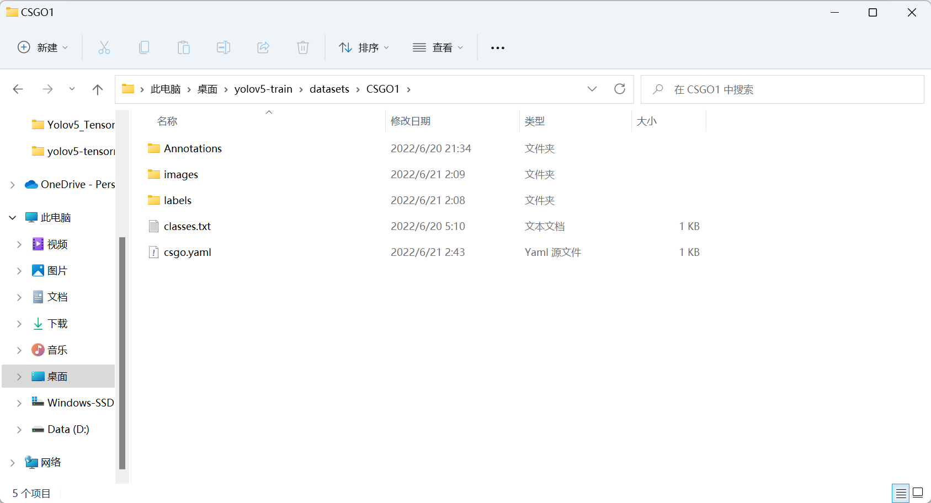
Task: Open the 排序 sort dropdown
Action: (x=364, y=47)
